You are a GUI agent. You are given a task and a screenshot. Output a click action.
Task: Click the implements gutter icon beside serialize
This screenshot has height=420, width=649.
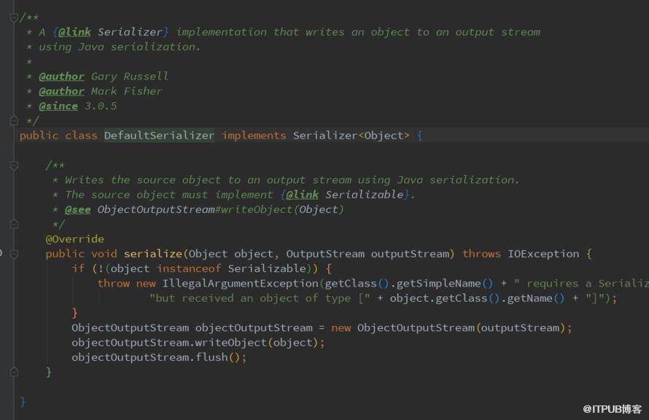click(x=1, y=253)
